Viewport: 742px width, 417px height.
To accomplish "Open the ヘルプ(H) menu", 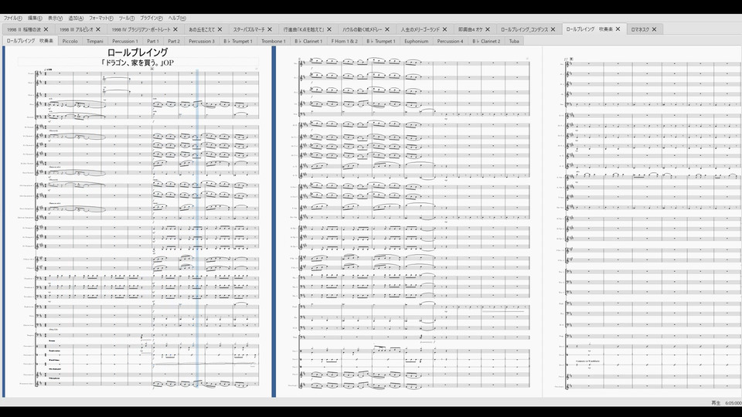I will [177, 18].
